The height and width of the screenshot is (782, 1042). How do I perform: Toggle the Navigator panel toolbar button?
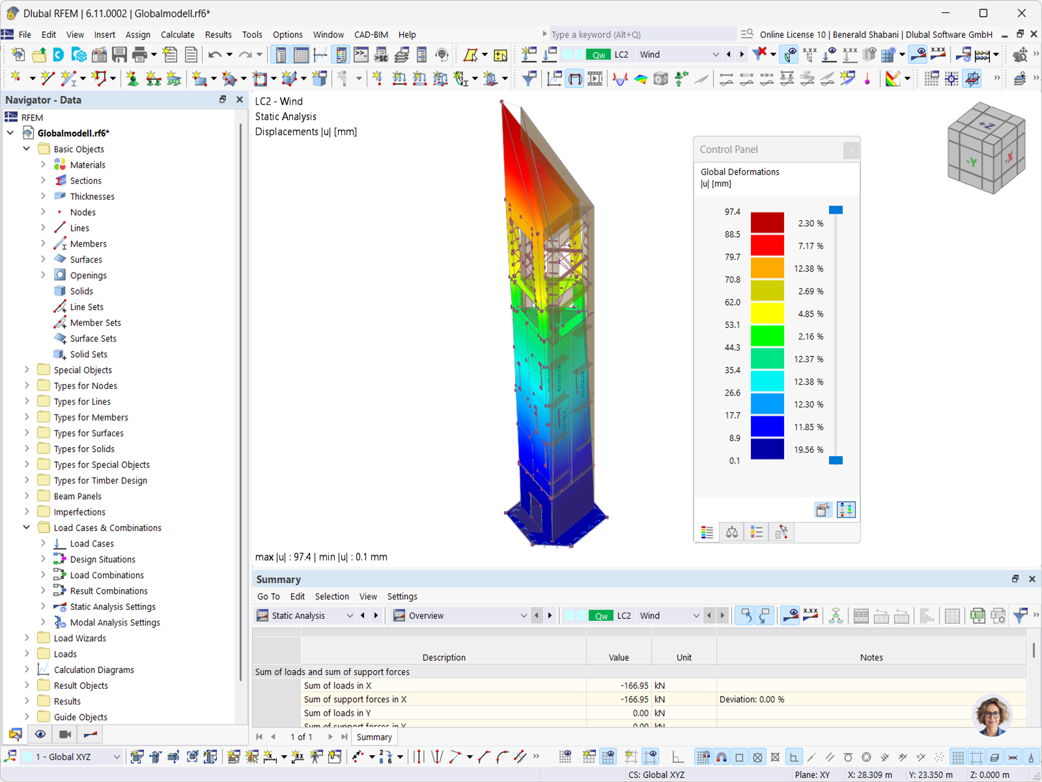pyautogui.click(x=281, y=55)
